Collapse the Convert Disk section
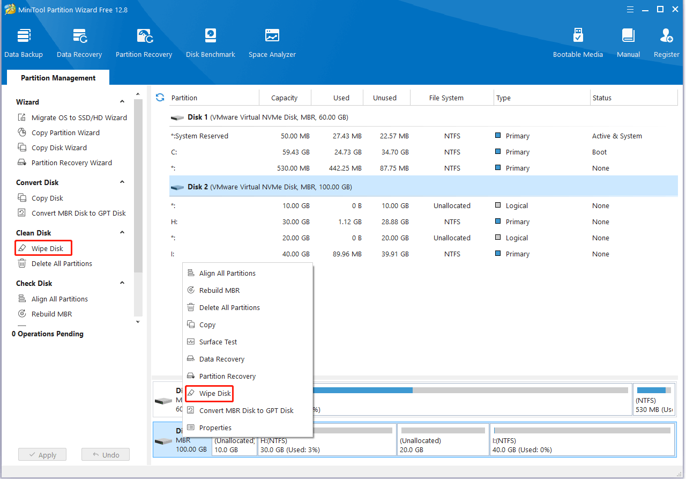This screenshot has width=686, height=479. (122, 182)
